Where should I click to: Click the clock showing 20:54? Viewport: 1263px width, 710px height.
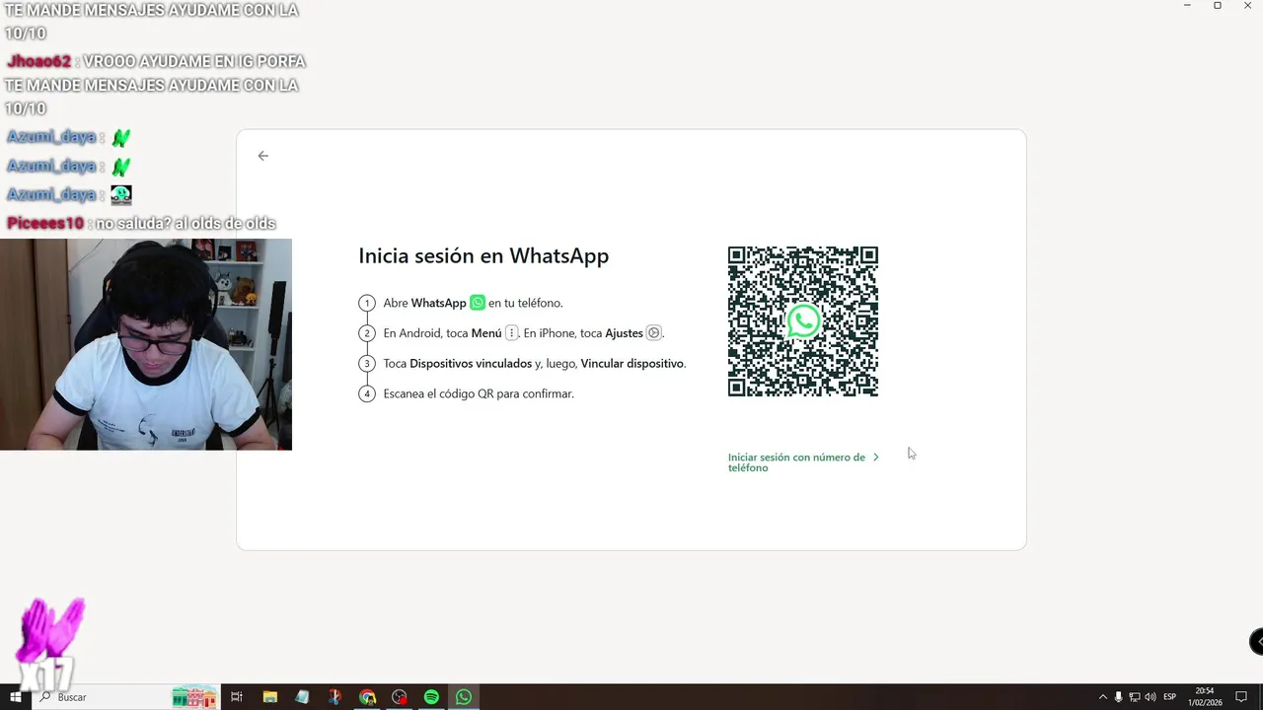1206,697
